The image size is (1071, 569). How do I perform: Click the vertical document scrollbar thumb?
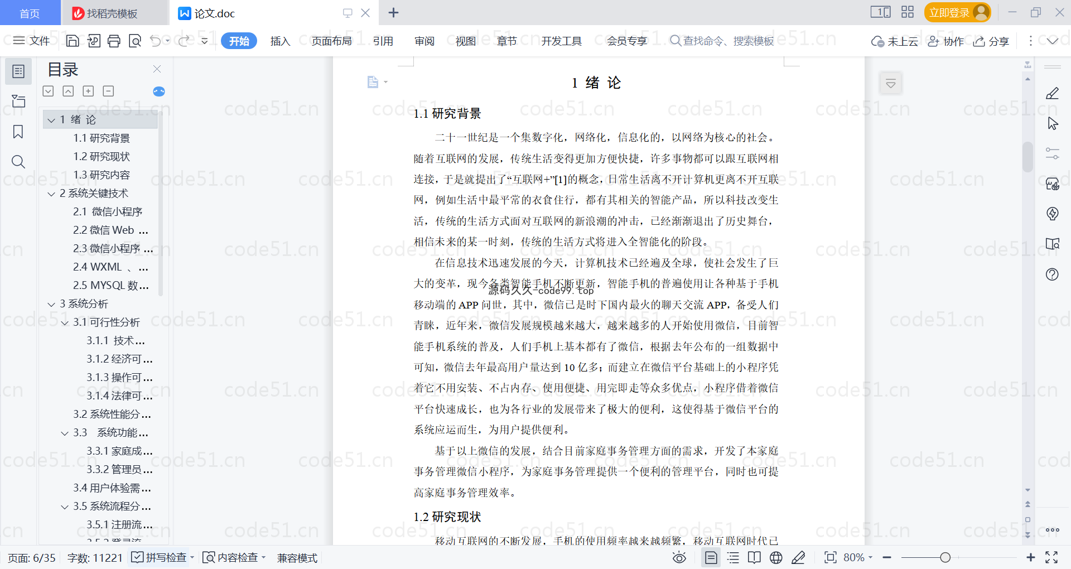coord(1027,157)
